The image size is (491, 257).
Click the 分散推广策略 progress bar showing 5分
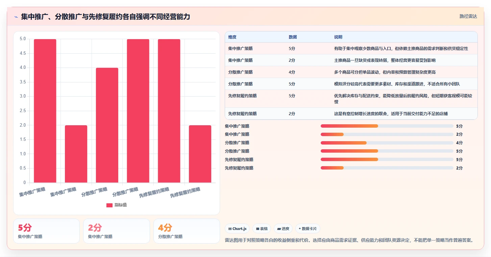coord(387,151)
